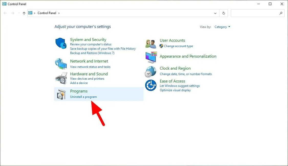Screen dimensions: 288x166
Task: Click the Add a device link
Action: tap(79, 83)
